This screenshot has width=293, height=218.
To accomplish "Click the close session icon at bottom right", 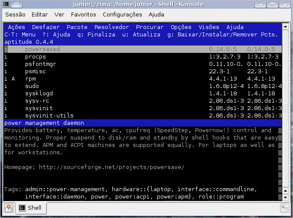I will point(285,208).
